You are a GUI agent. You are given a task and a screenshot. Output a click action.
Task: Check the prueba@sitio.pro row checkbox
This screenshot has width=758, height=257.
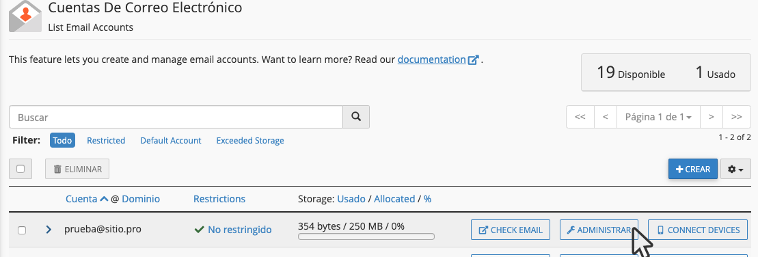point(22,230)
